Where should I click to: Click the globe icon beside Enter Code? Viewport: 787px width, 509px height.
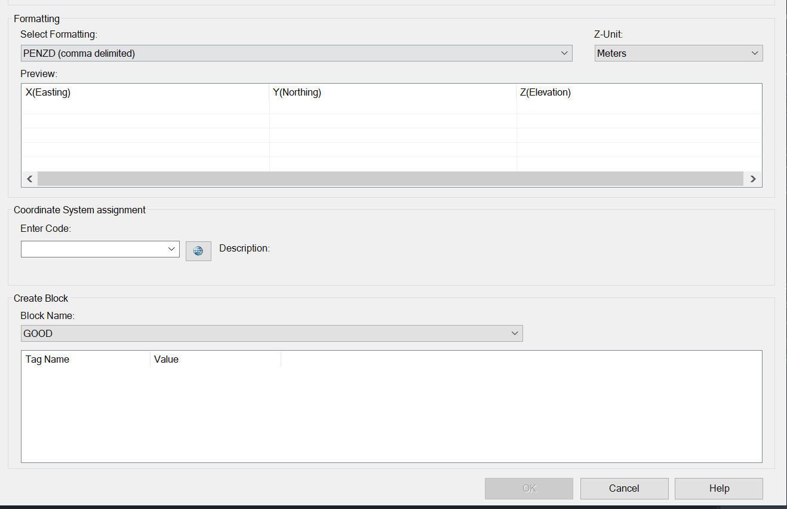tap(198, 251)
